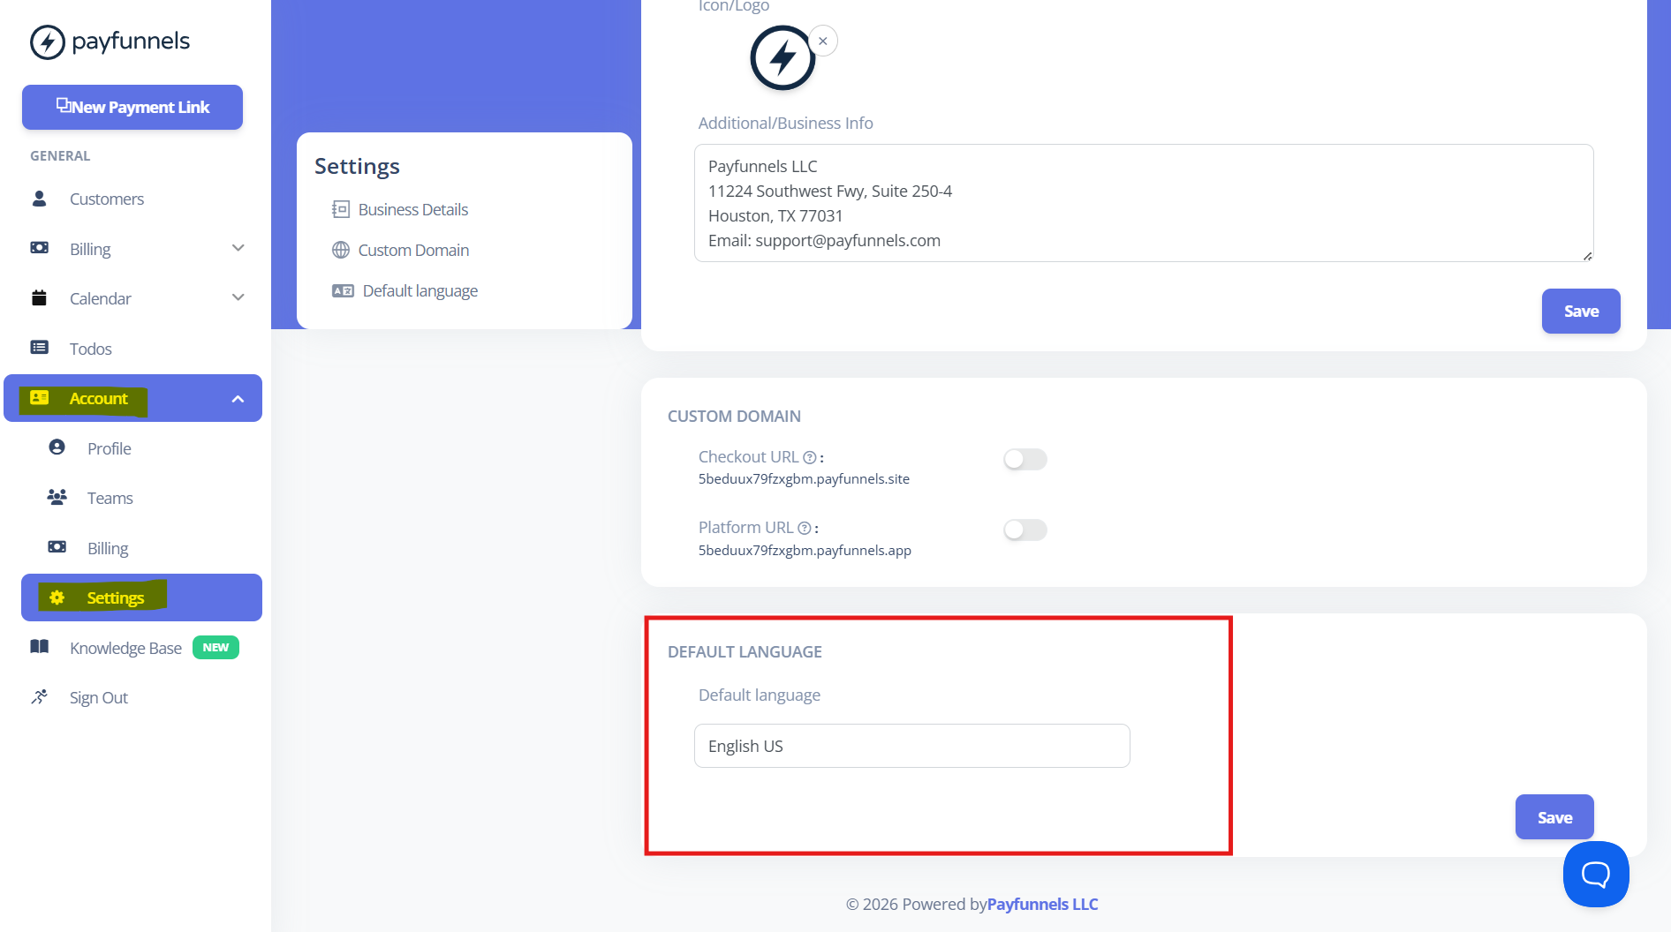Image resolution: width=1671 pixels, height=932 pixels.
Task: Expand the Calendar sidebar chevron
Action: coord(238,297)
